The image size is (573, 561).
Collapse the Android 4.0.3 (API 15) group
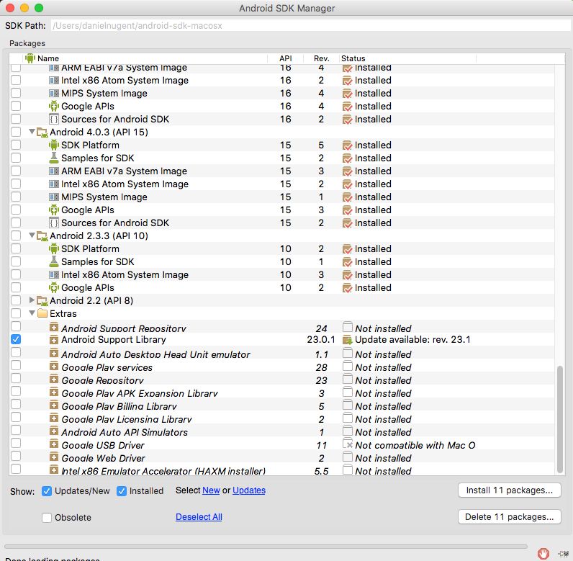pyautogui.click(x=32, y=132)
